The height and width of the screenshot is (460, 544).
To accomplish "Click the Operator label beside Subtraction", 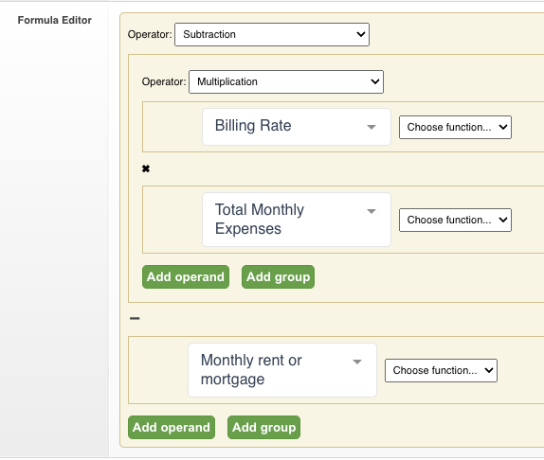I will pyautogui.click(x=150, y=34).
